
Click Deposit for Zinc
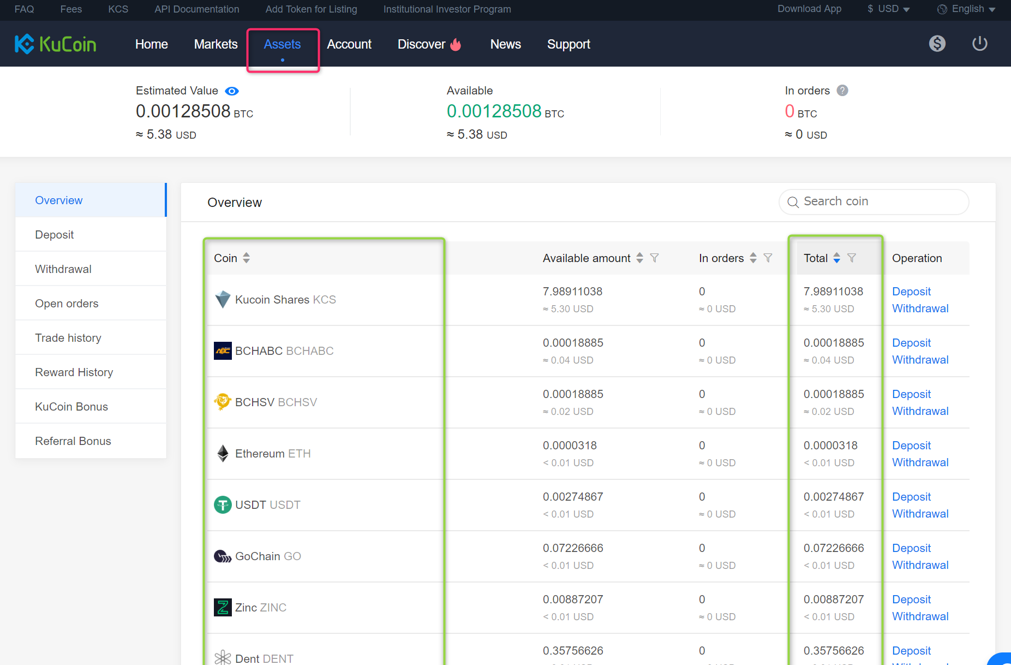(911, 599)
